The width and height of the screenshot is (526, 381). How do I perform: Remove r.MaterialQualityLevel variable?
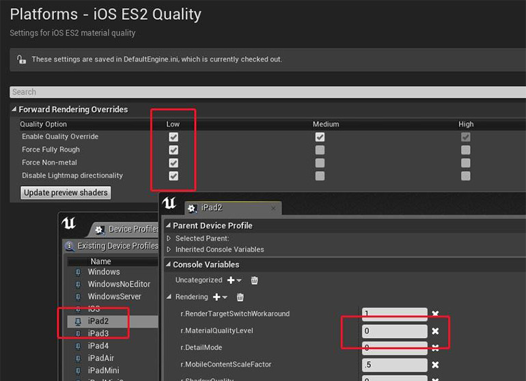click(435, 331)
